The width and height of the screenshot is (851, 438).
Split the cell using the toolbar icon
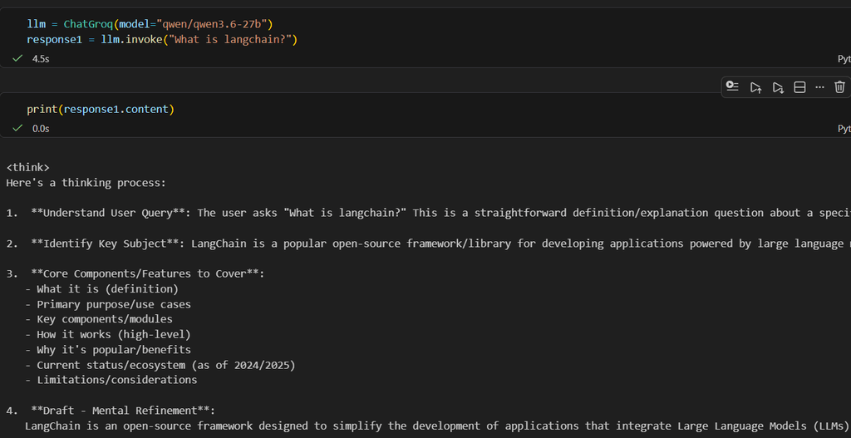tap(799, 86)
